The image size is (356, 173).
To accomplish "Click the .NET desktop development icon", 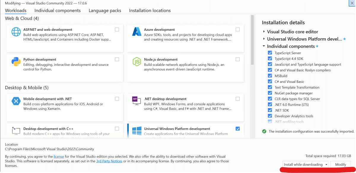I will (136, 101).
